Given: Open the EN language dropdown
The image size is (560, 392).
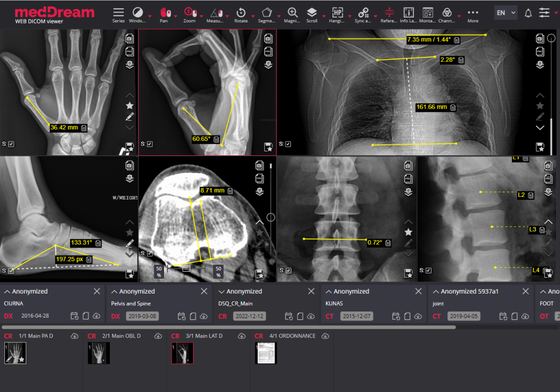Looking at the screenshot, I should pos(506,13).
